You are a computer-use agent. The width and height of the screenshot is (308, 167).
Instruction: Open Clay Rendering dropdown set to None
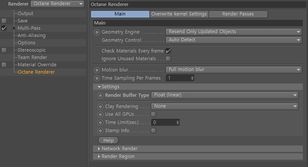point(225,106)
